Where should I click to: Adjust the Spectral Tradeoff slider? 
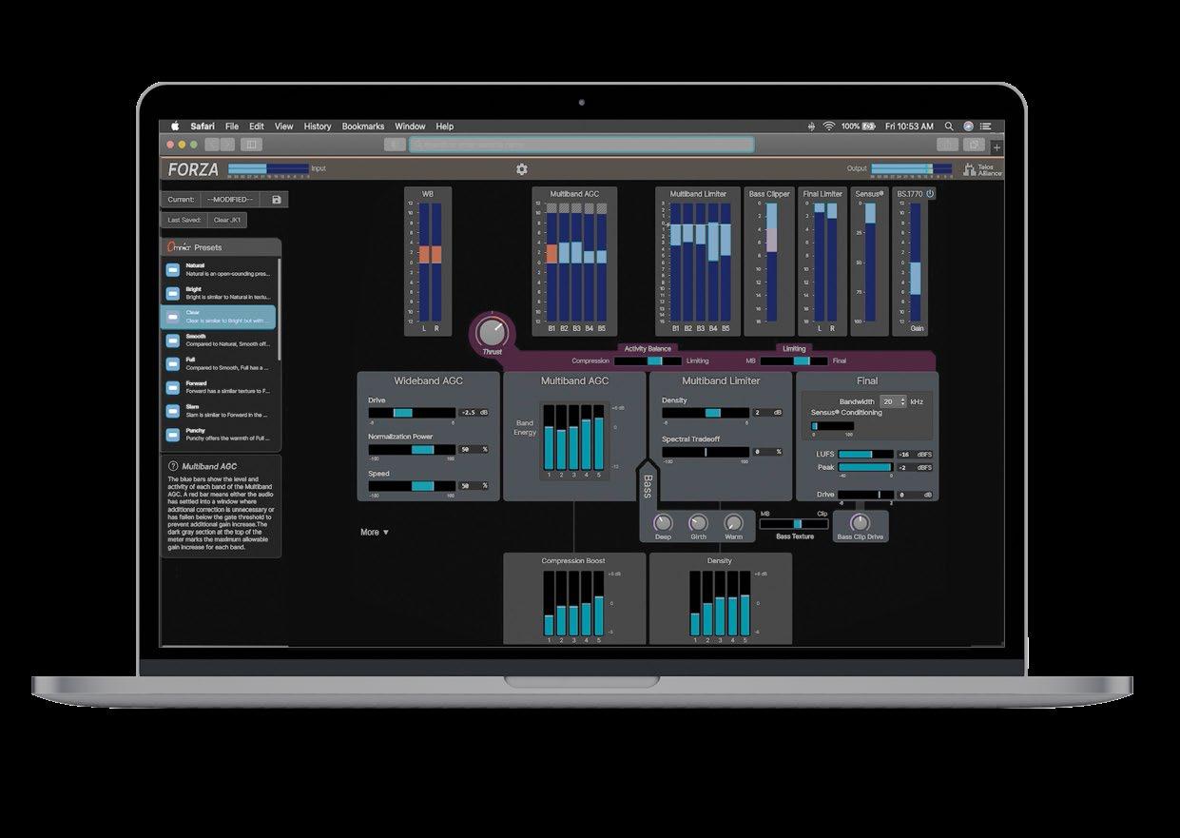(x=706, y=452)
